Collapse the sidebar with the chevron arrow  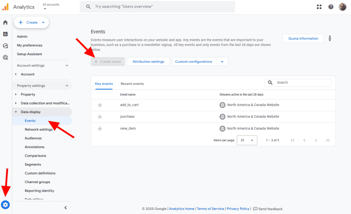65,207
